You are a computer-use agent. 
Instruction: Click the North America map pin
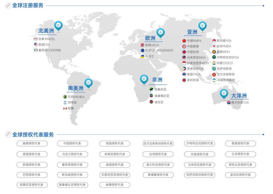pos(58,26)
